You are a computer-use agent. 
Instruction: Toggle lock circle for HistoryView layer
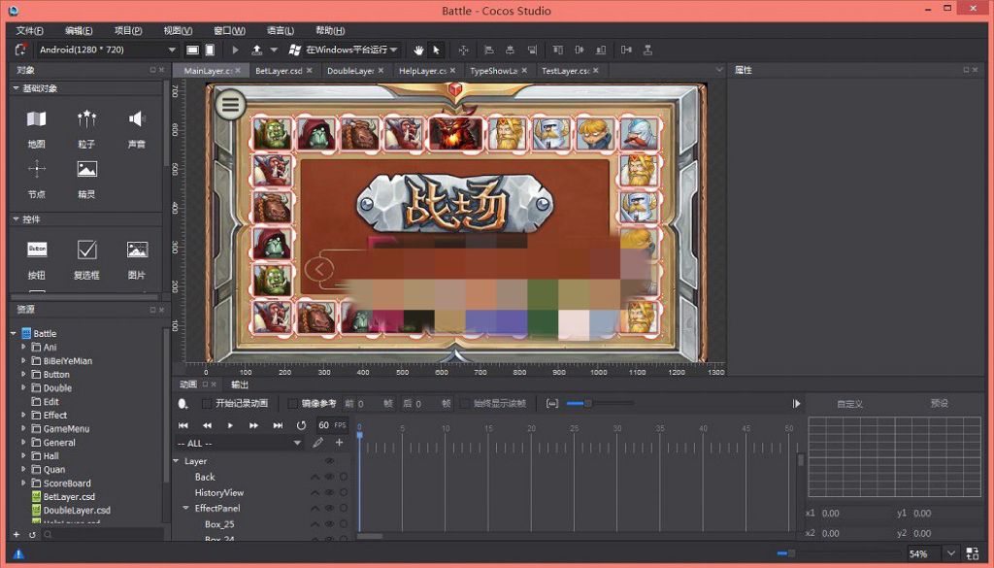coord(344,492)
